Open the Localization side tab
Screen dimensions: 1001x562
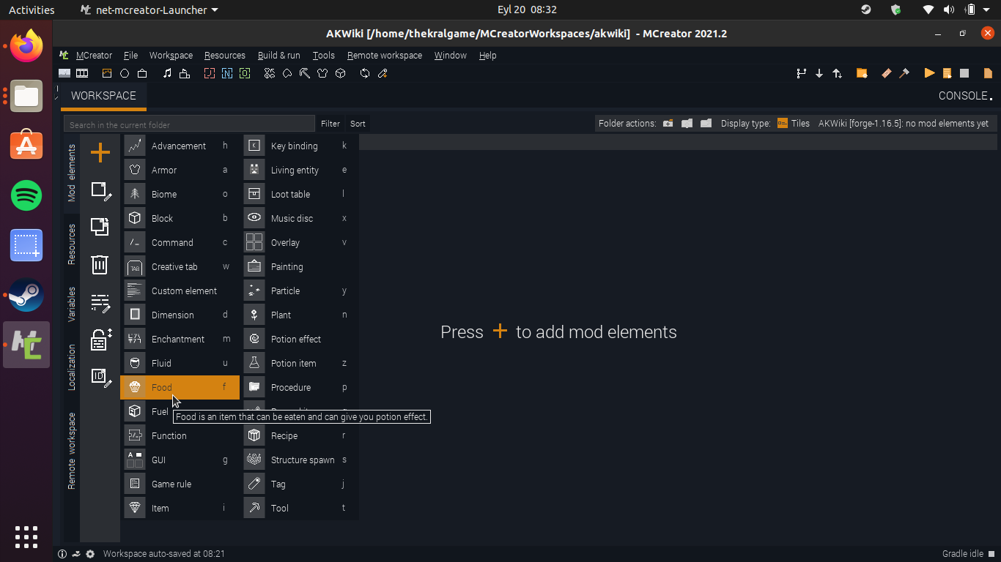pos(72,367)
